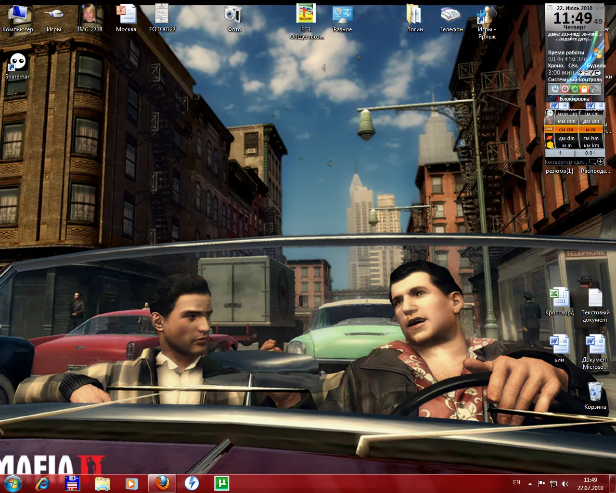
Task: Click the EN language indicator
Action: point(516,482)
